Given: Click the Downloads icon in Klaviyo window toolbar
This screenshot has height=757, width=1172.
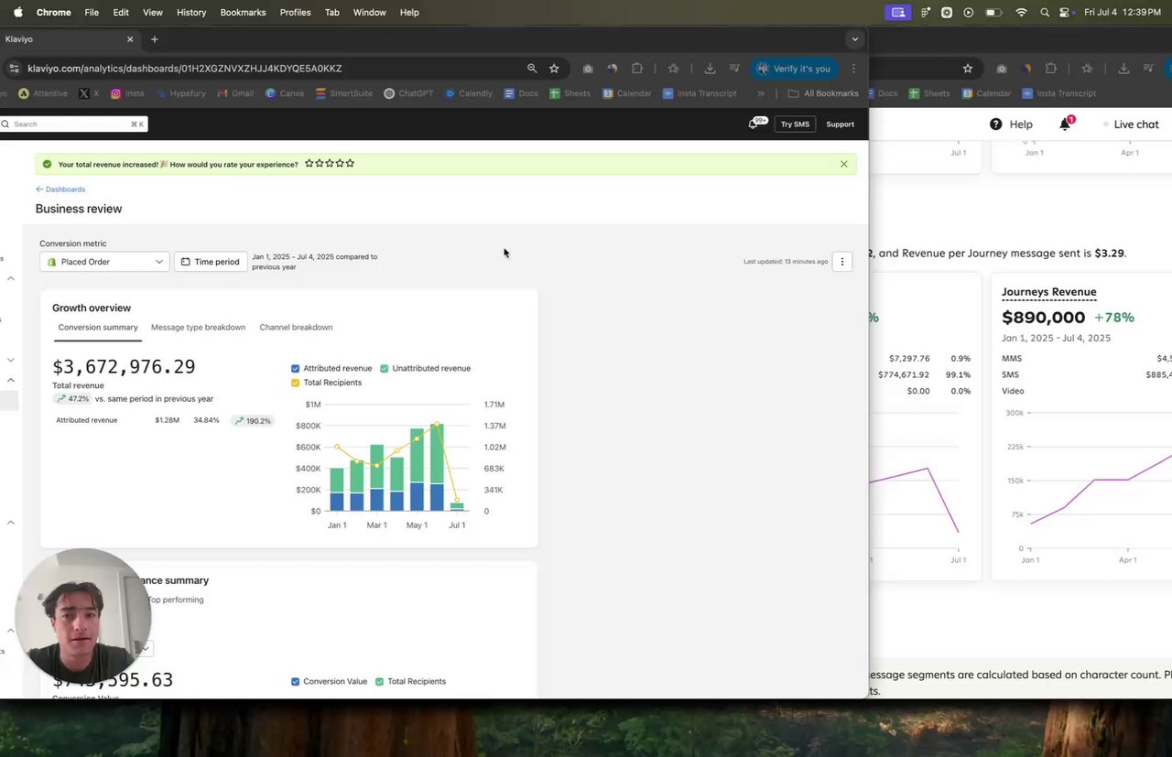Looking at the screenshot, I should (710, 69).
